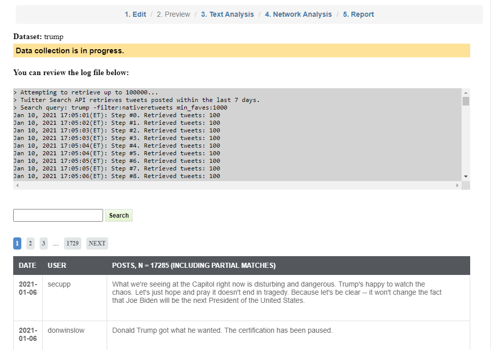The image size is (491, 350).
Task: Go to page 2 of posts
Action: [30, 243]
